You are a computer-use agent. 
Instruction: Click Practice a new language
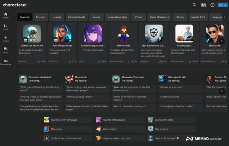tap(68, 120)
